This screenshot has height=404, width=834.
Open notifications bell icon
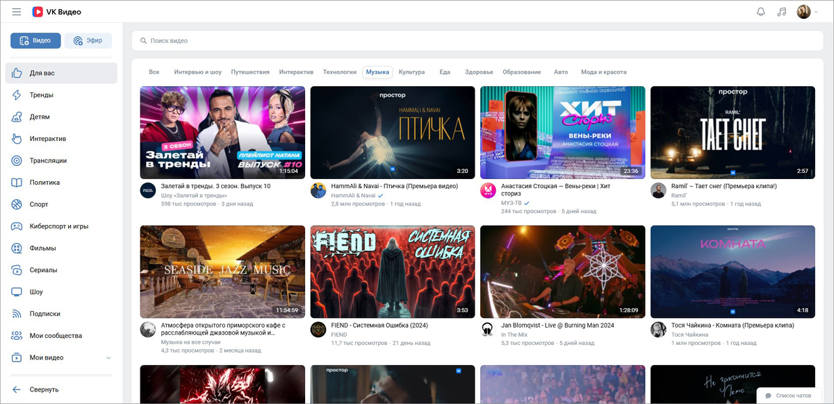click(760, 12)
